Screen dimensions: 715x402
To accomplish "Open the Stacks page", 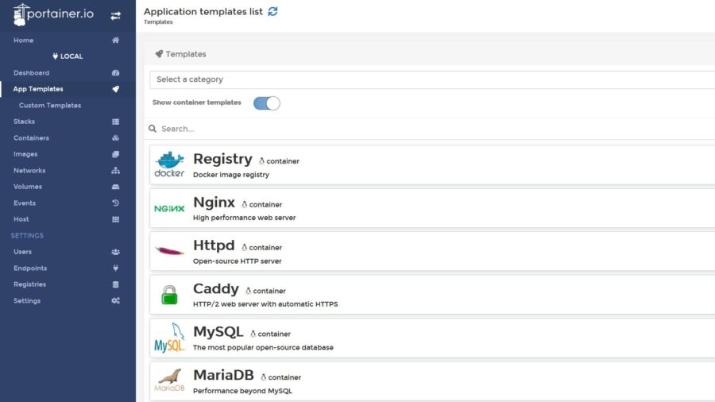I will [x=24, y=122].
